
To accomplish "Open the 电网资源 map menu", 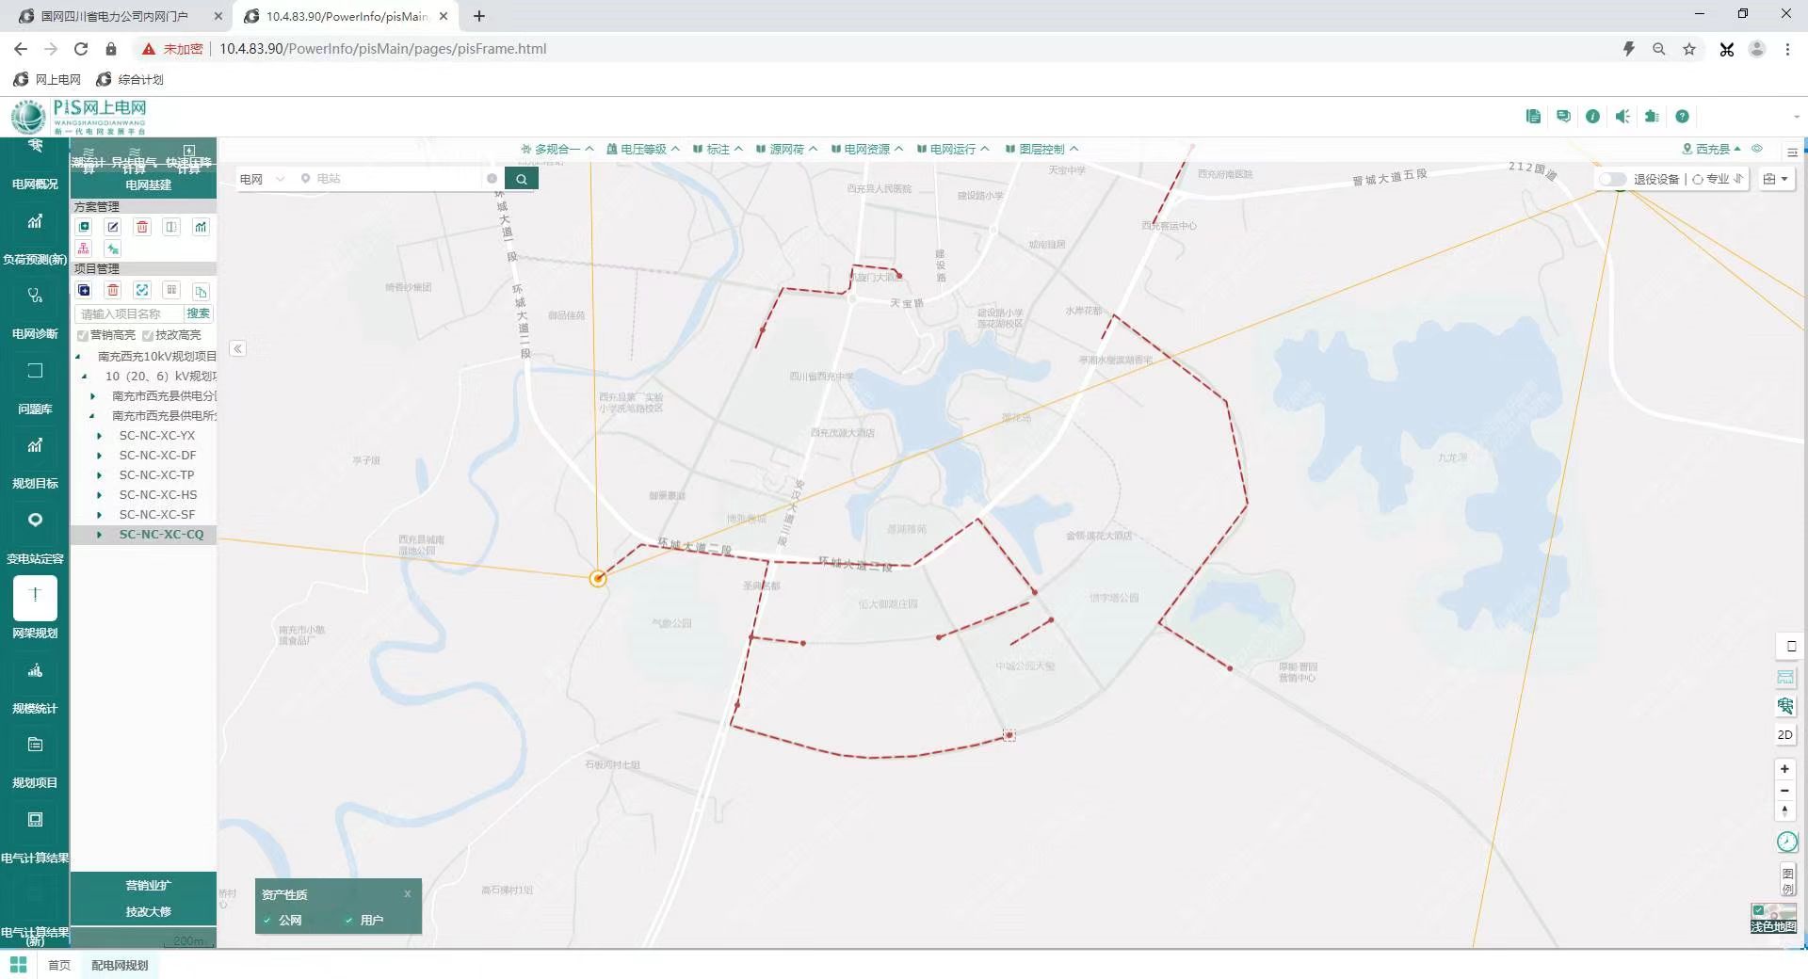I will pyautogui.click(x=867, y=149).
